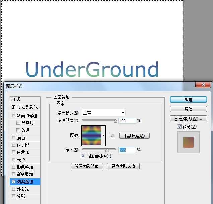Toggle 与图层链接 checkbox
The height and width of the screenshot is (204, 213).
point(83,156)
